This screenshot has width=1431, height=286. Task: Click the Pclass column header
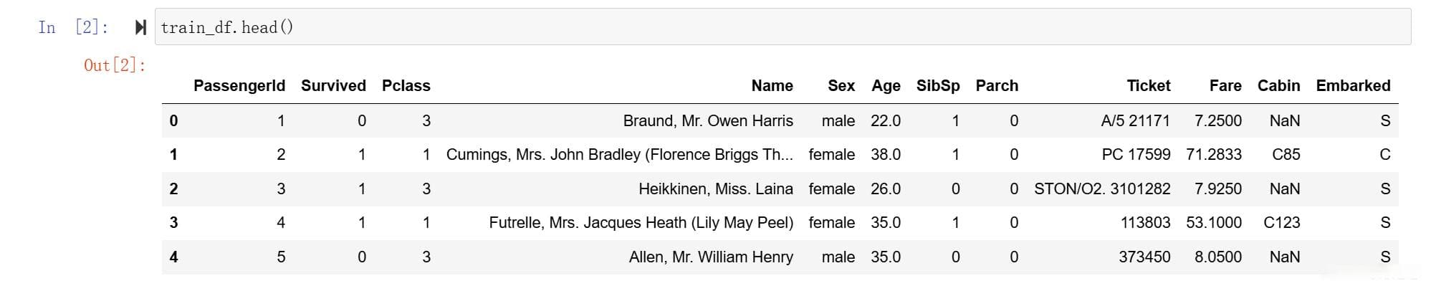[406, 86]
